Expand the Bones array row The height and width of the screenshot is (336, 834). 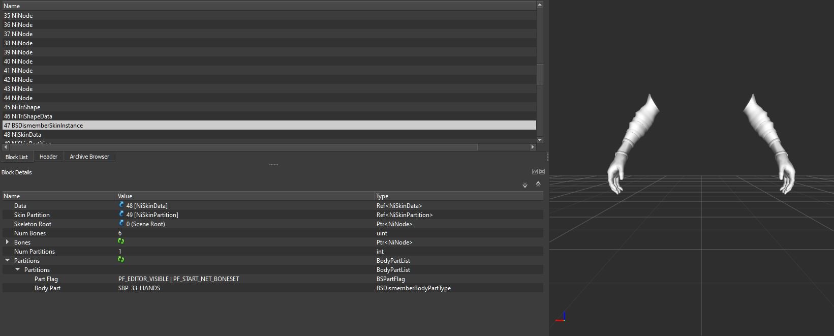pos(7,242)
